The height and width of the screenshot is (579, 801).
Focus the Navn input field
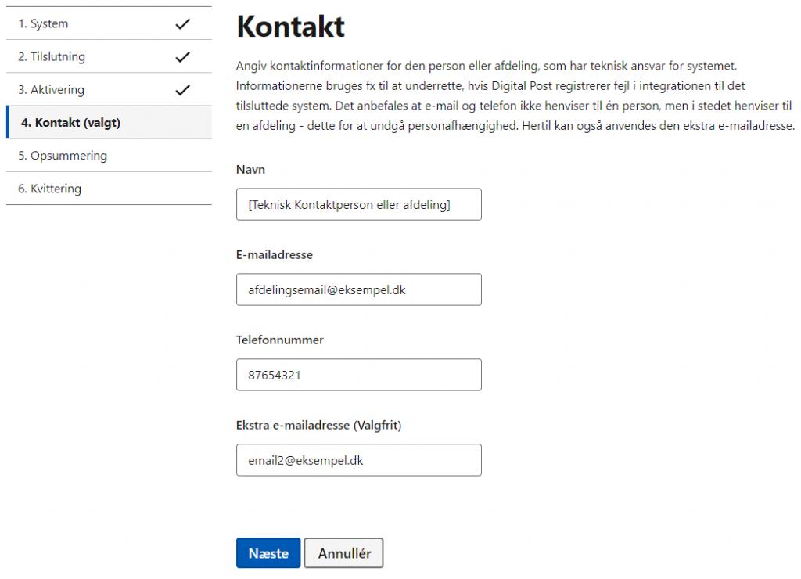click(358, 204)
